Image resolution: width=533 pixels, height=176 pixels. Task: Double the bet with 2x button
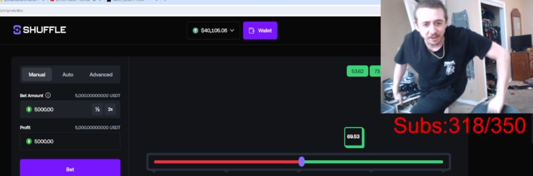pyautogui.click(x=110, y=109)
